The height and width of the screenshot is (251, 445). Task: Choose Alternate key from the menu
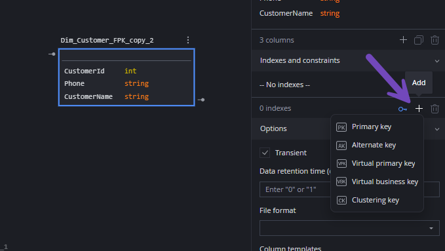click(x=377, y=145)
